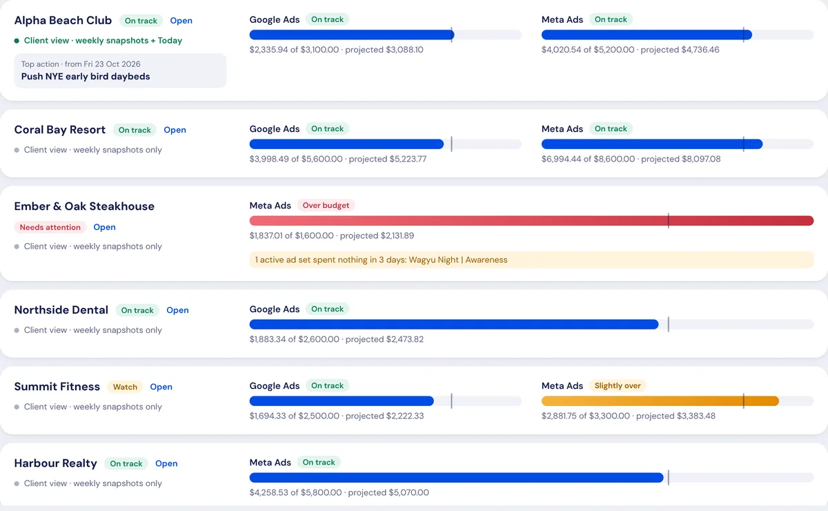Click '$1,837.01 of $1,600.00' spend text
Image resolution: width=828 pixels, height=511 pixels.
[x=292, y=235]
